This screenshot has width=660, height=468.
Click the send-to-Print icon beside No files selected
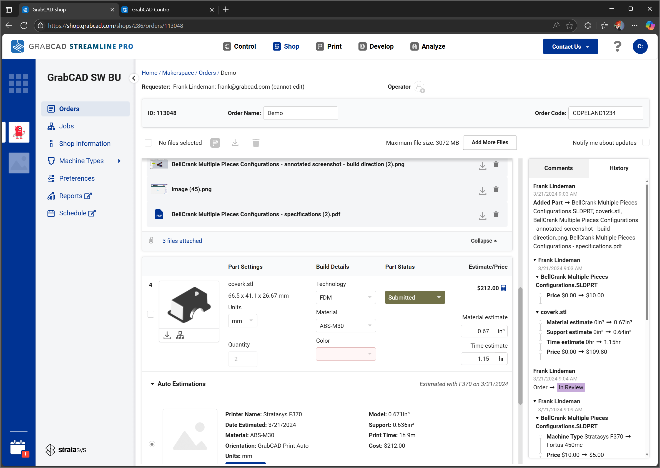(215, 143)
